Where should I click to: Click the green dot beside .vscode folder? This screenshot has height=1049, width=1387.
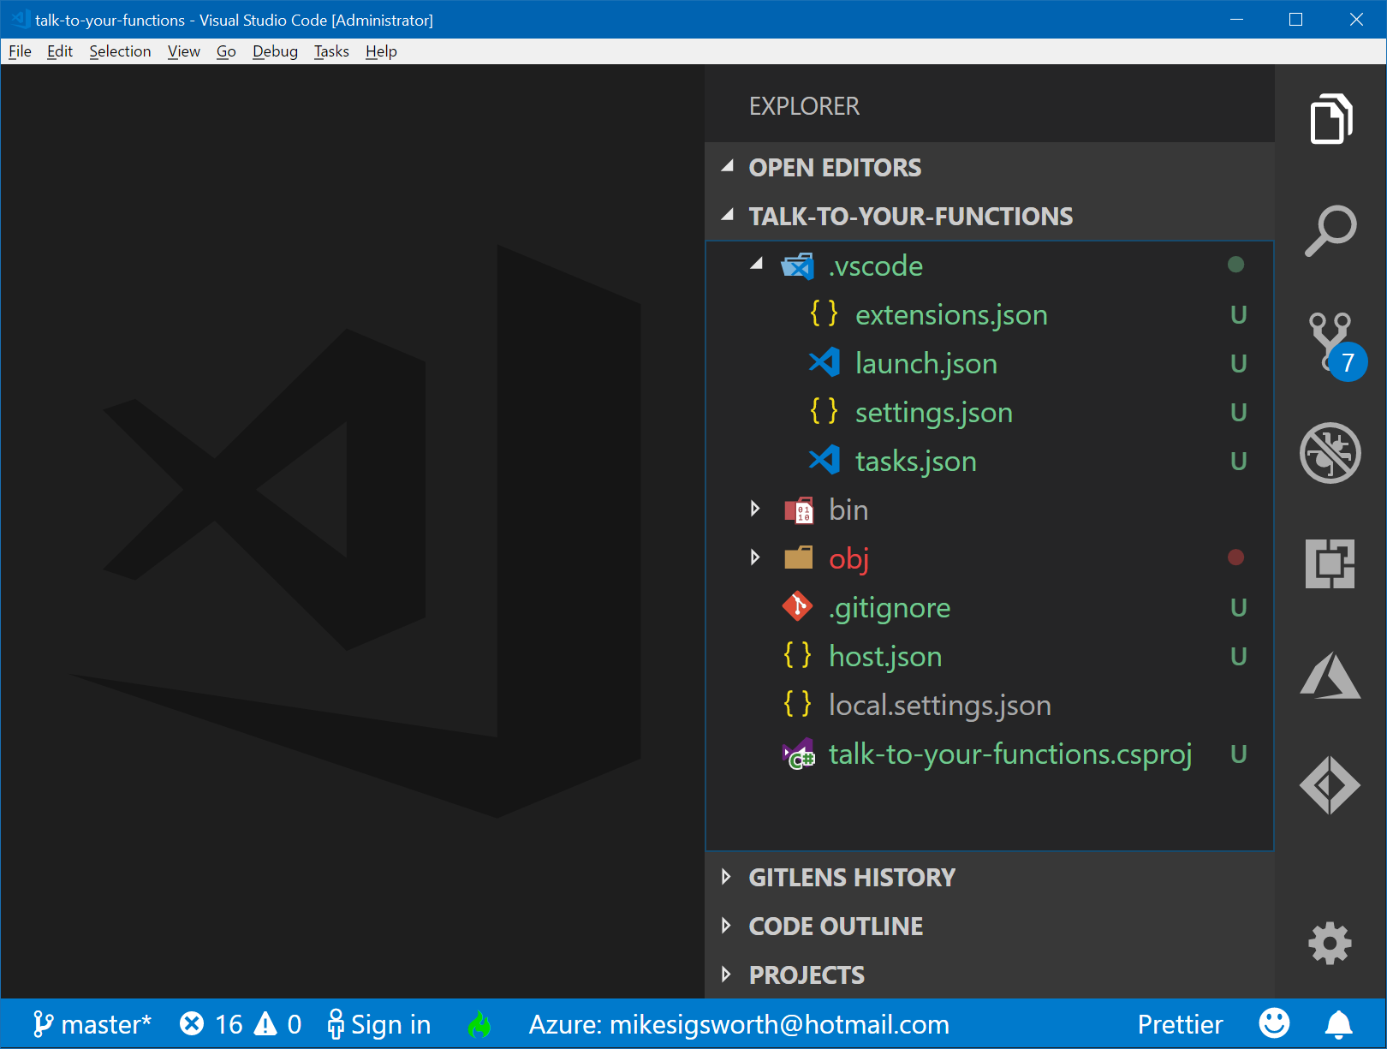1235,265
